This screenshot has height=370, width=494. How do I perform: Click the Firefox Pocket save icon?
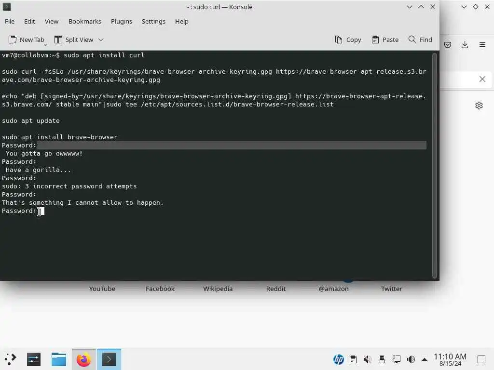point(448,45)
